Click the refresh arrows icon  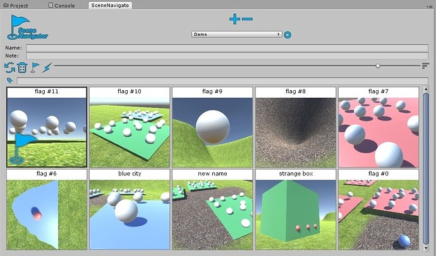coord(9,67)
